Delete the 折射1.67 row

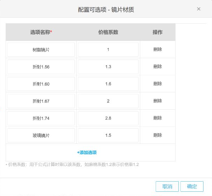click(x=158, y=101)
